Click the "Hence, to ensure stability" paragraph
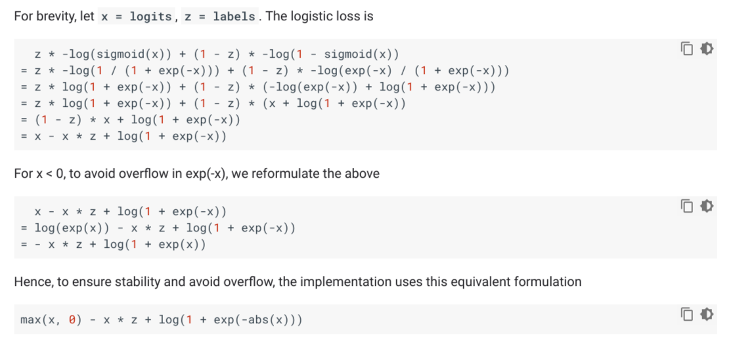The image size is (733, 343). point(297,282)
